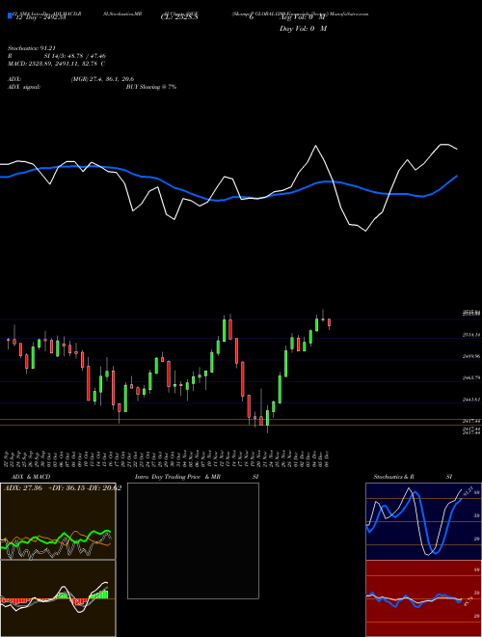The image size is (482, 637).
Task: Click the blue legend square for 12 Day SMA
Action: [x=11, y=16]
